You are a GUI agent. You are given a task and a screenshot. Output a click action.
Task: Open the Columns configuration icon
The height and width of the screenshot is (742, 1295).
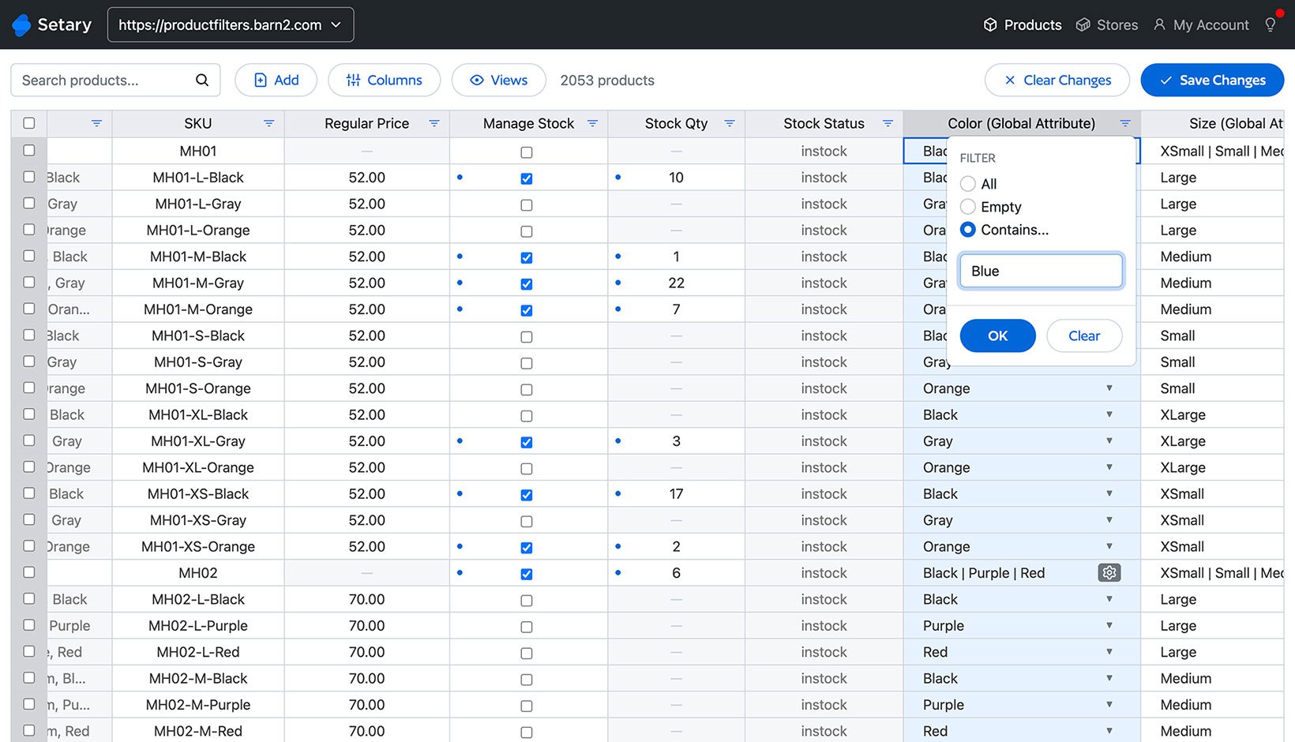(x=354, y=80)
